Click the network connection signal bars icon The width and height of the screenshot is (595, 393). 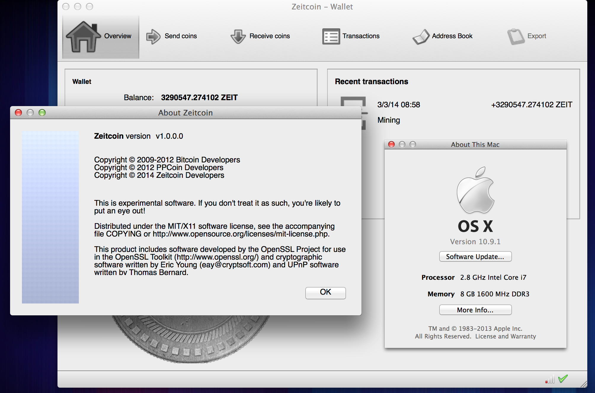(x=550, y=379)
